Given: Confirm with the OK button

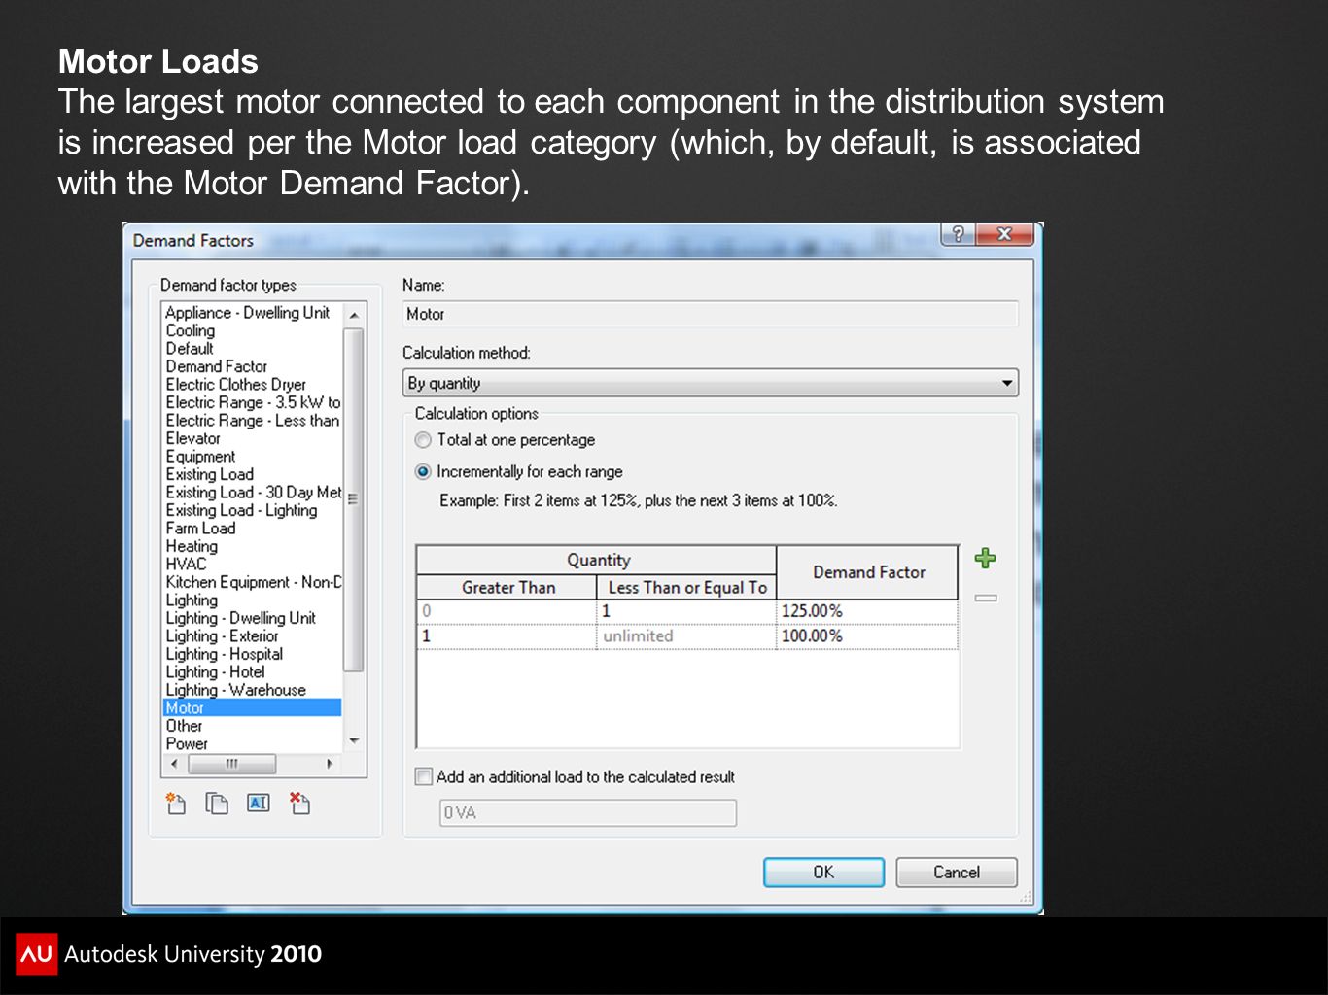Looking at the screenshot, I should click(823, 872).
